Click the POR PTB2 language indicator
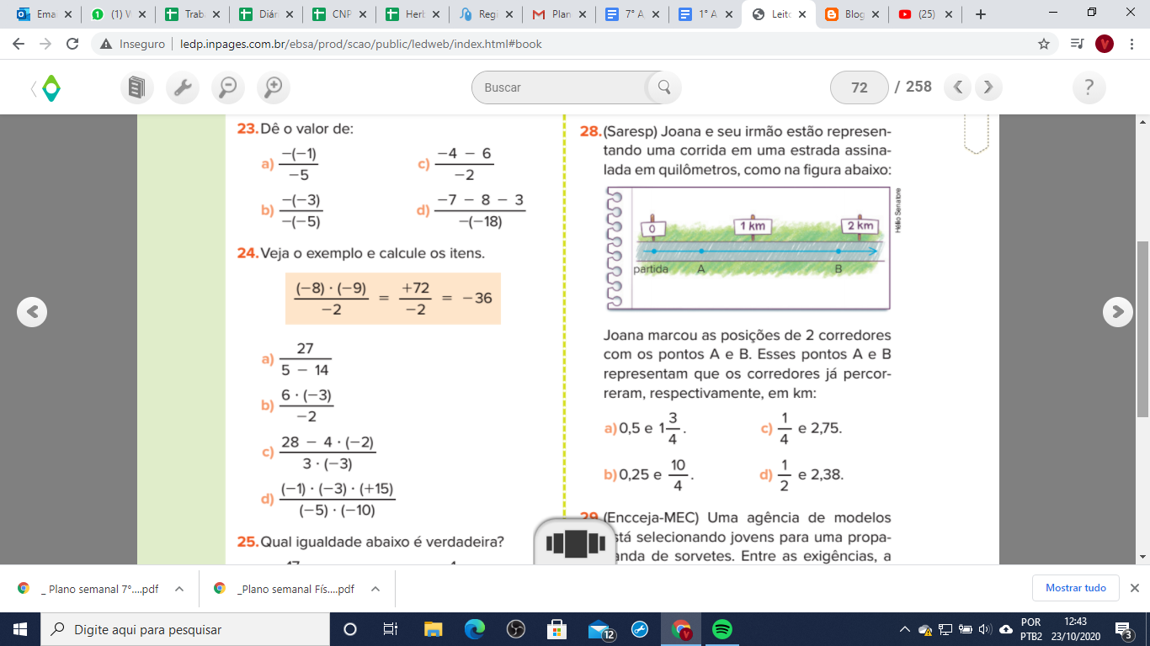 click(1031, 629)
